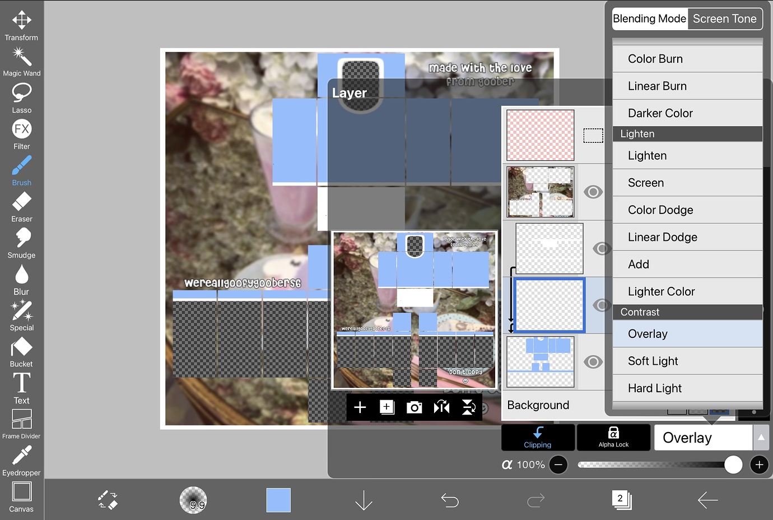Increase opacity with the plus button
Screen dimensions: 773x520
click(759, 465)
